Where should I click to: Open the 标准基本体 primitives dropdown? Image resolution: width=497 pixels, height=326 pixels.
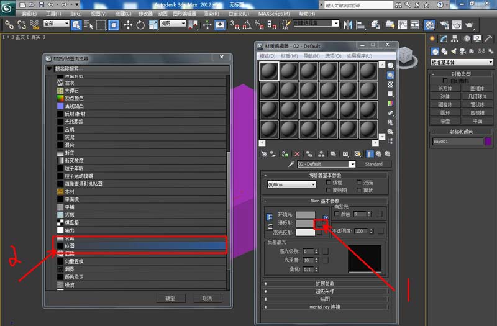(462, 62)
